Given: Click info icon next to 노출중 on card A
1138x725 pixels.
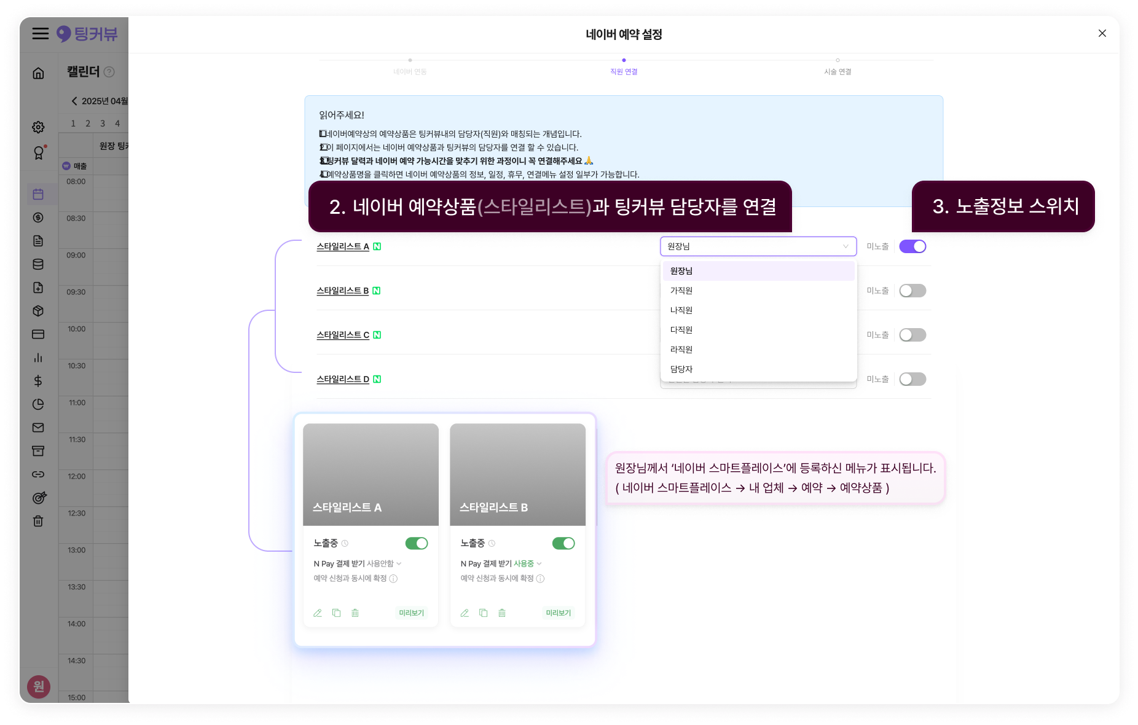Looking at the screenshot, I should coord(345,544).
